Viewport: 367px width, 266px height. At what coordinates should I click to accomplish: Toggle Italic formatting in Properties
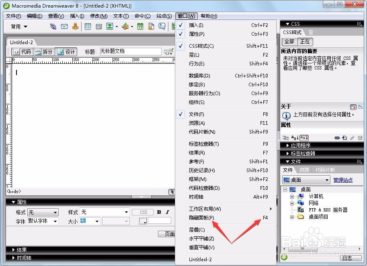tap(167, 212)
